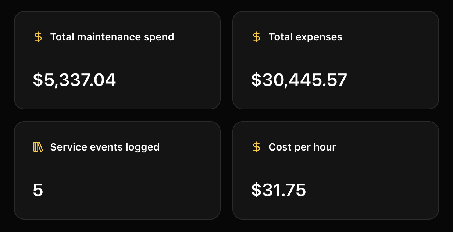Click the dollar icon beside Cost per hour
453x232 pixels.
pyautogui.click(x=257, y=147)
